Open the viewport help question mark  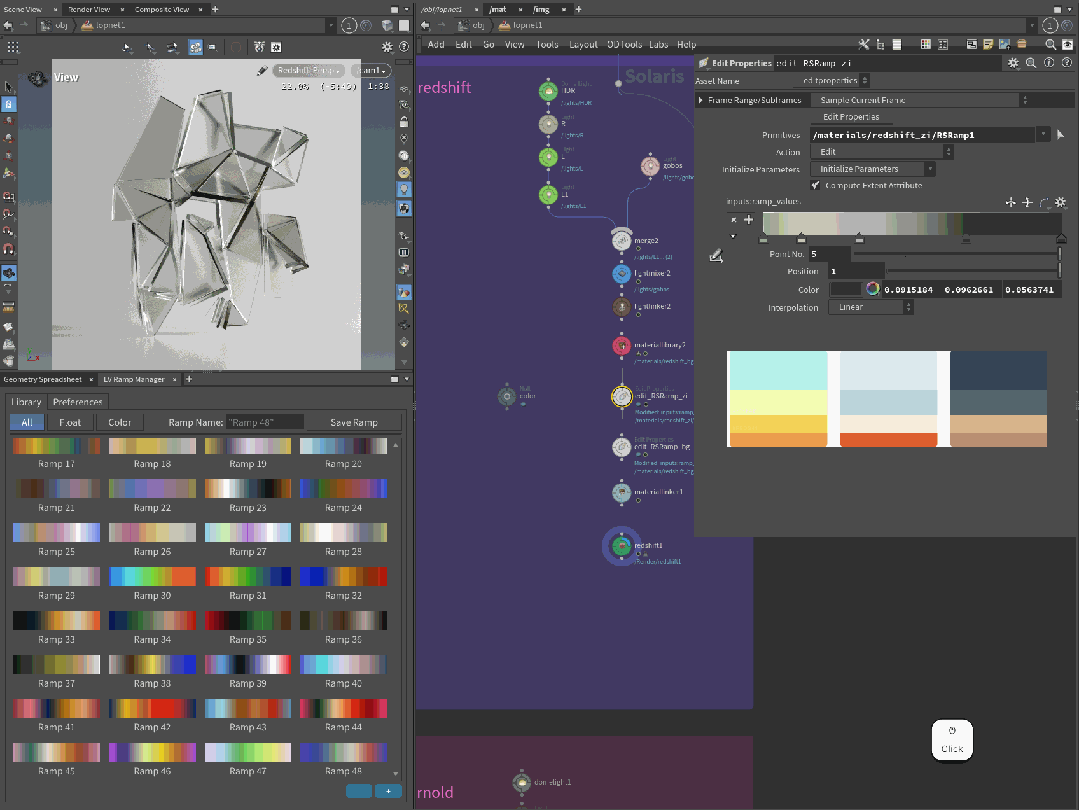(404, 47)
